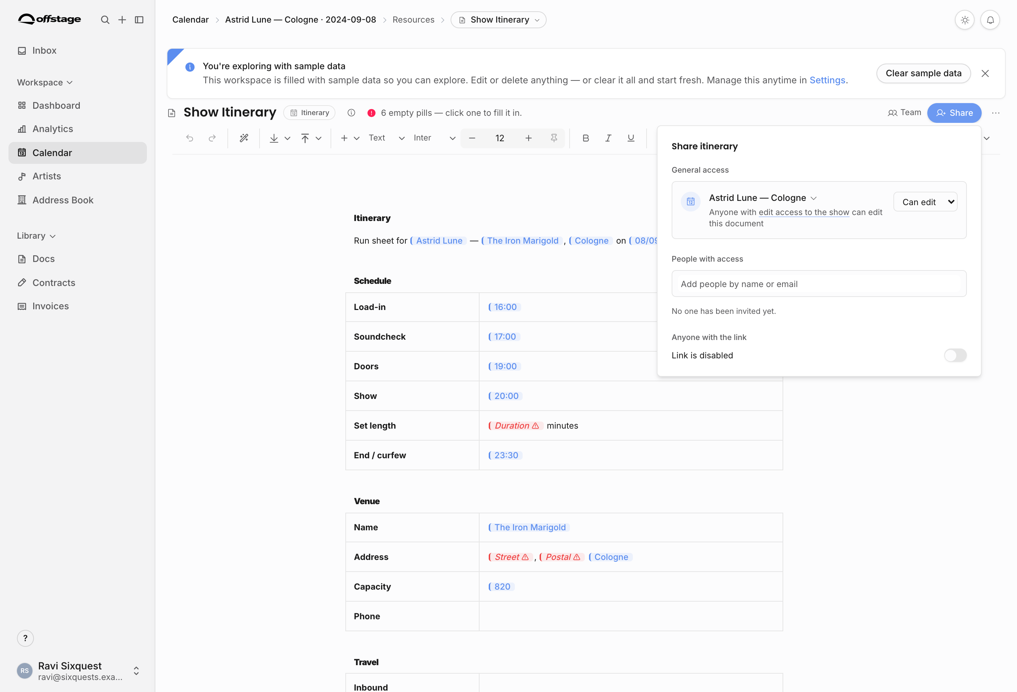Viewport: 1017px width, 692px height.
Task: Click the 820 capacity pill
Action: tap(501, 586)
